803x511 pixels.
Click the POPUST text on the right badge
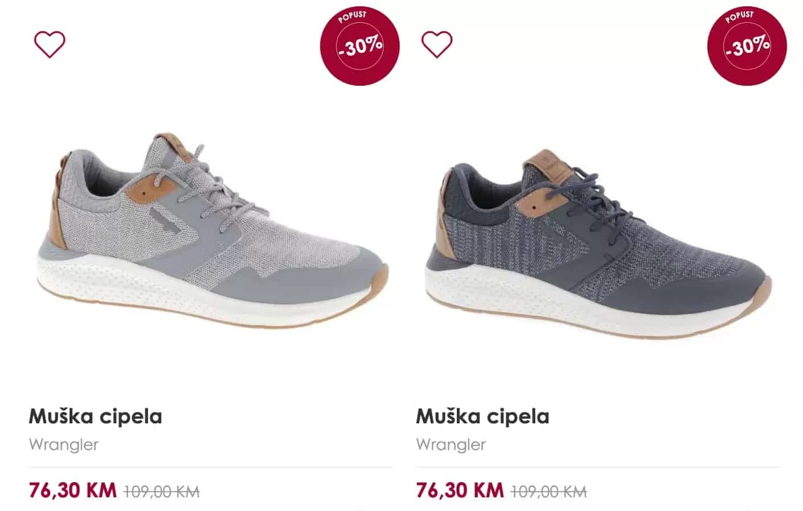(x=740, y=16)
